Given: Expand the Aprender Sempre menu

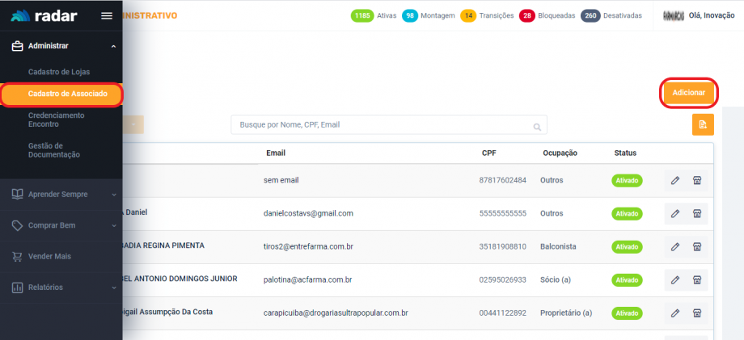Looking at the screenshot, I should tap(61, 194).
